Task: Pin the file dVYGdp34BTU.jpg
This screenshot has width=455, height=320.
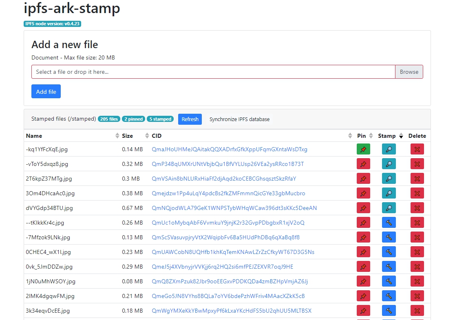Action: point(363,208)
